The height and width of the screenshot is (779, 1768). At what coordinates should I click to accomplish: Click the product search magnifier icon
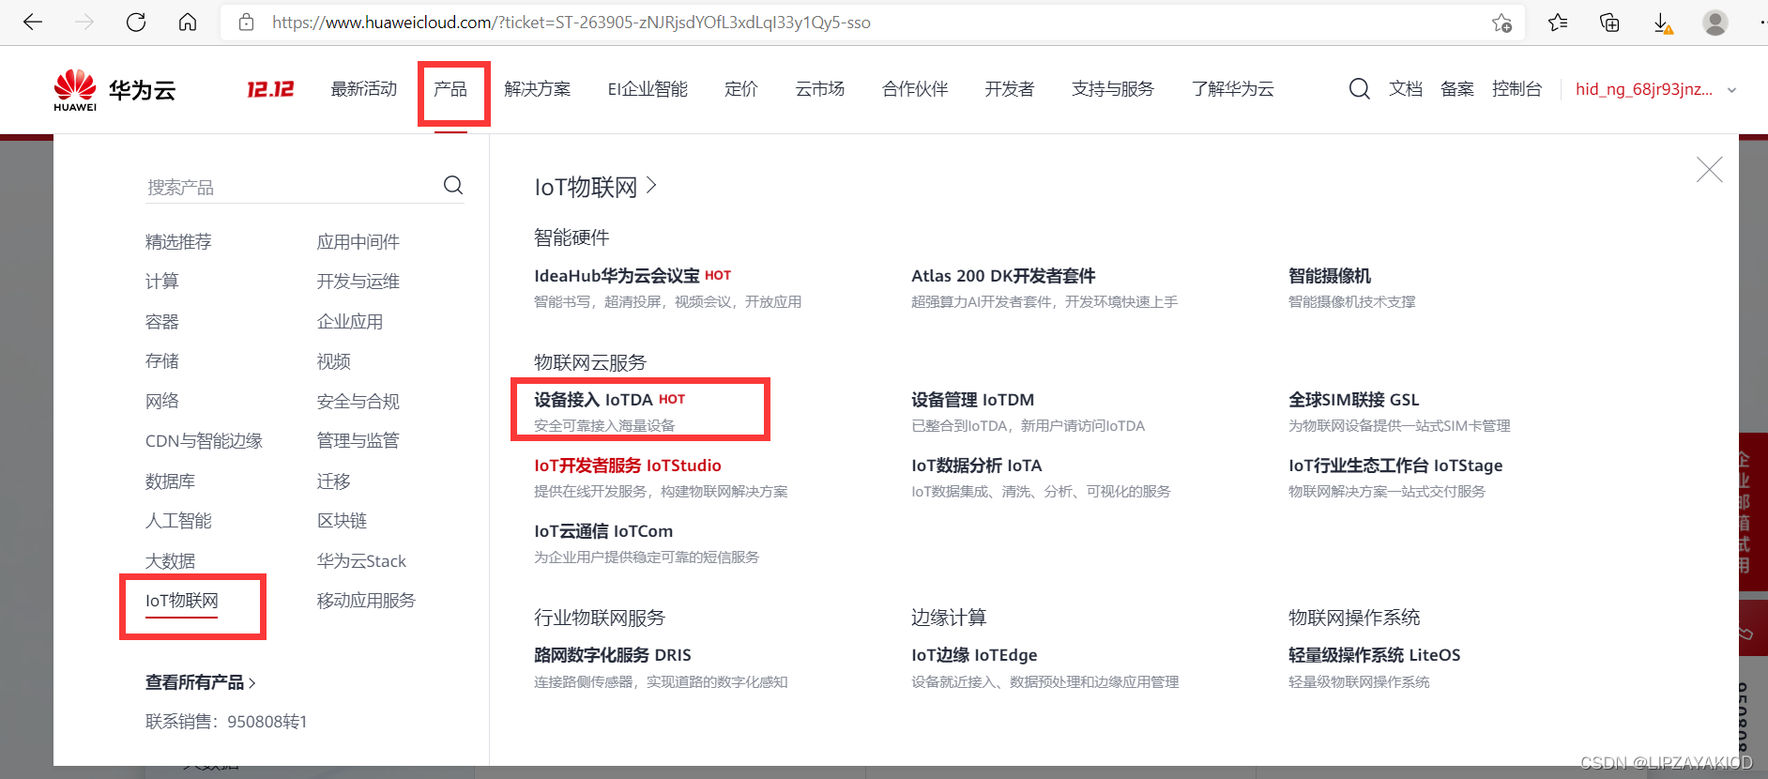coord(453,185)
